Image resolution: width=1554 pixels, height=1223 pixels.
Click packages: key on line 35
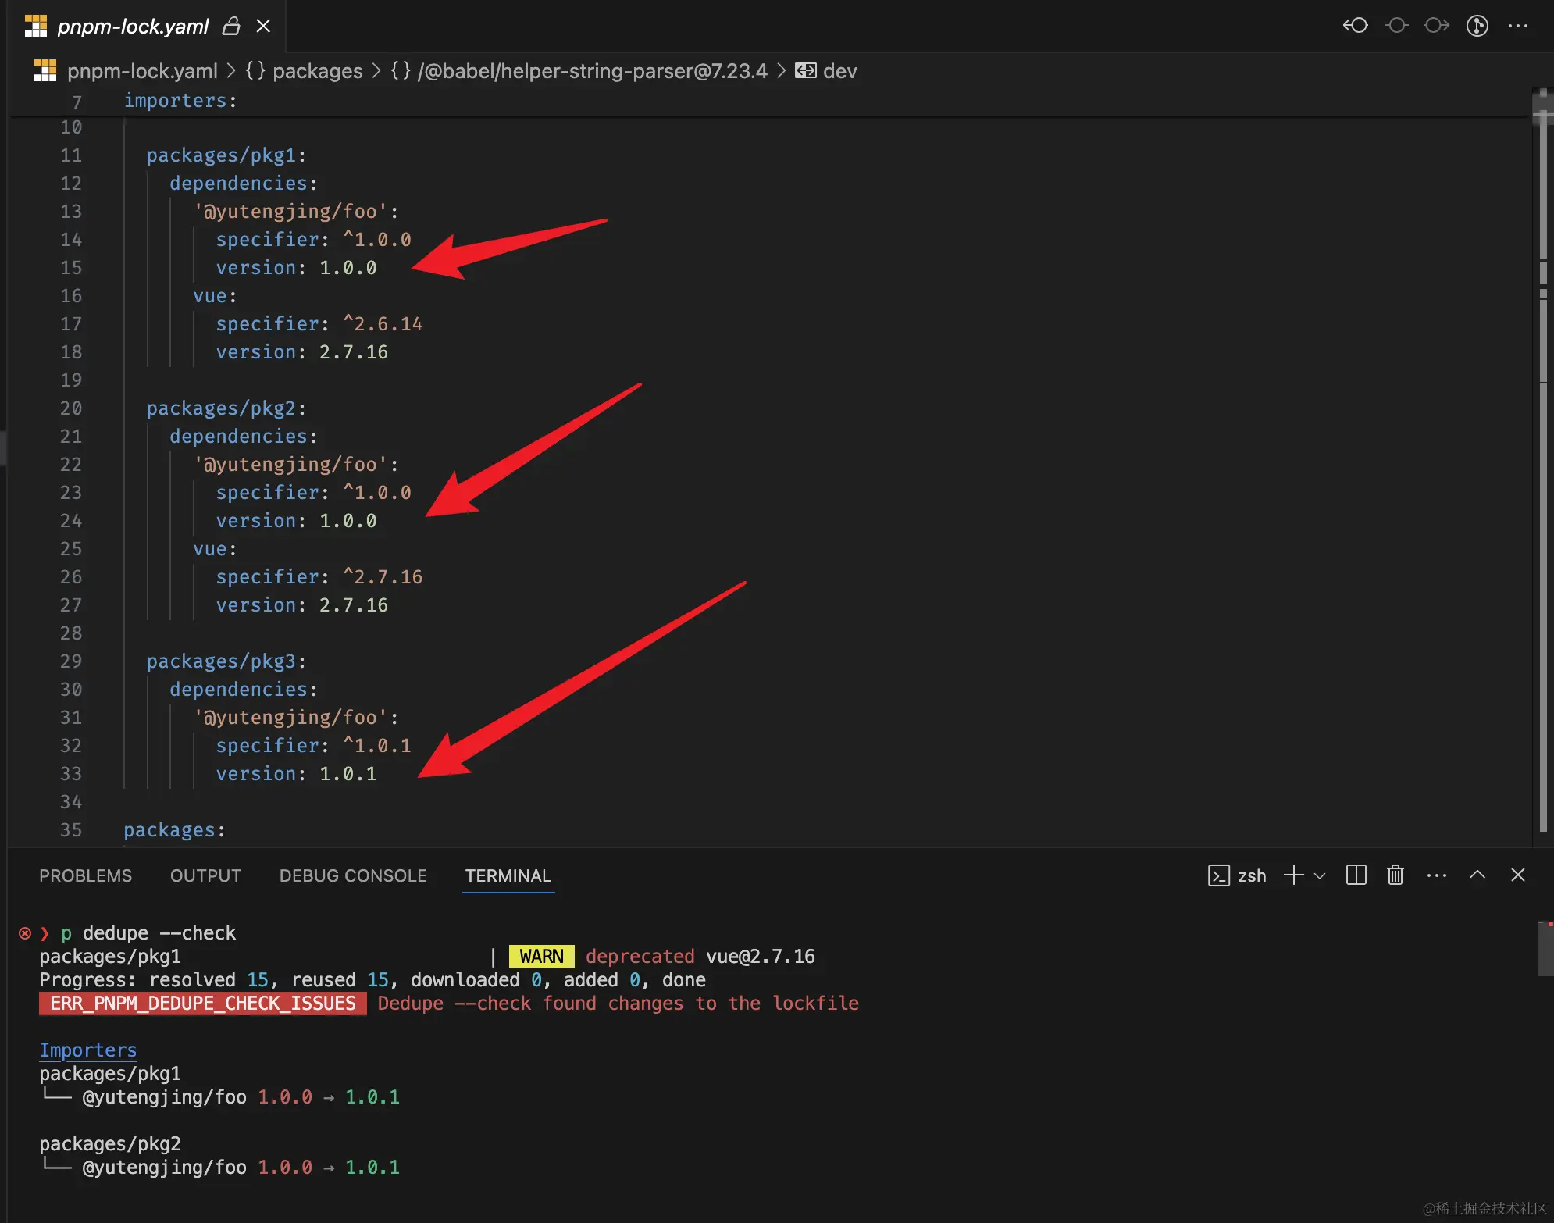174,830
